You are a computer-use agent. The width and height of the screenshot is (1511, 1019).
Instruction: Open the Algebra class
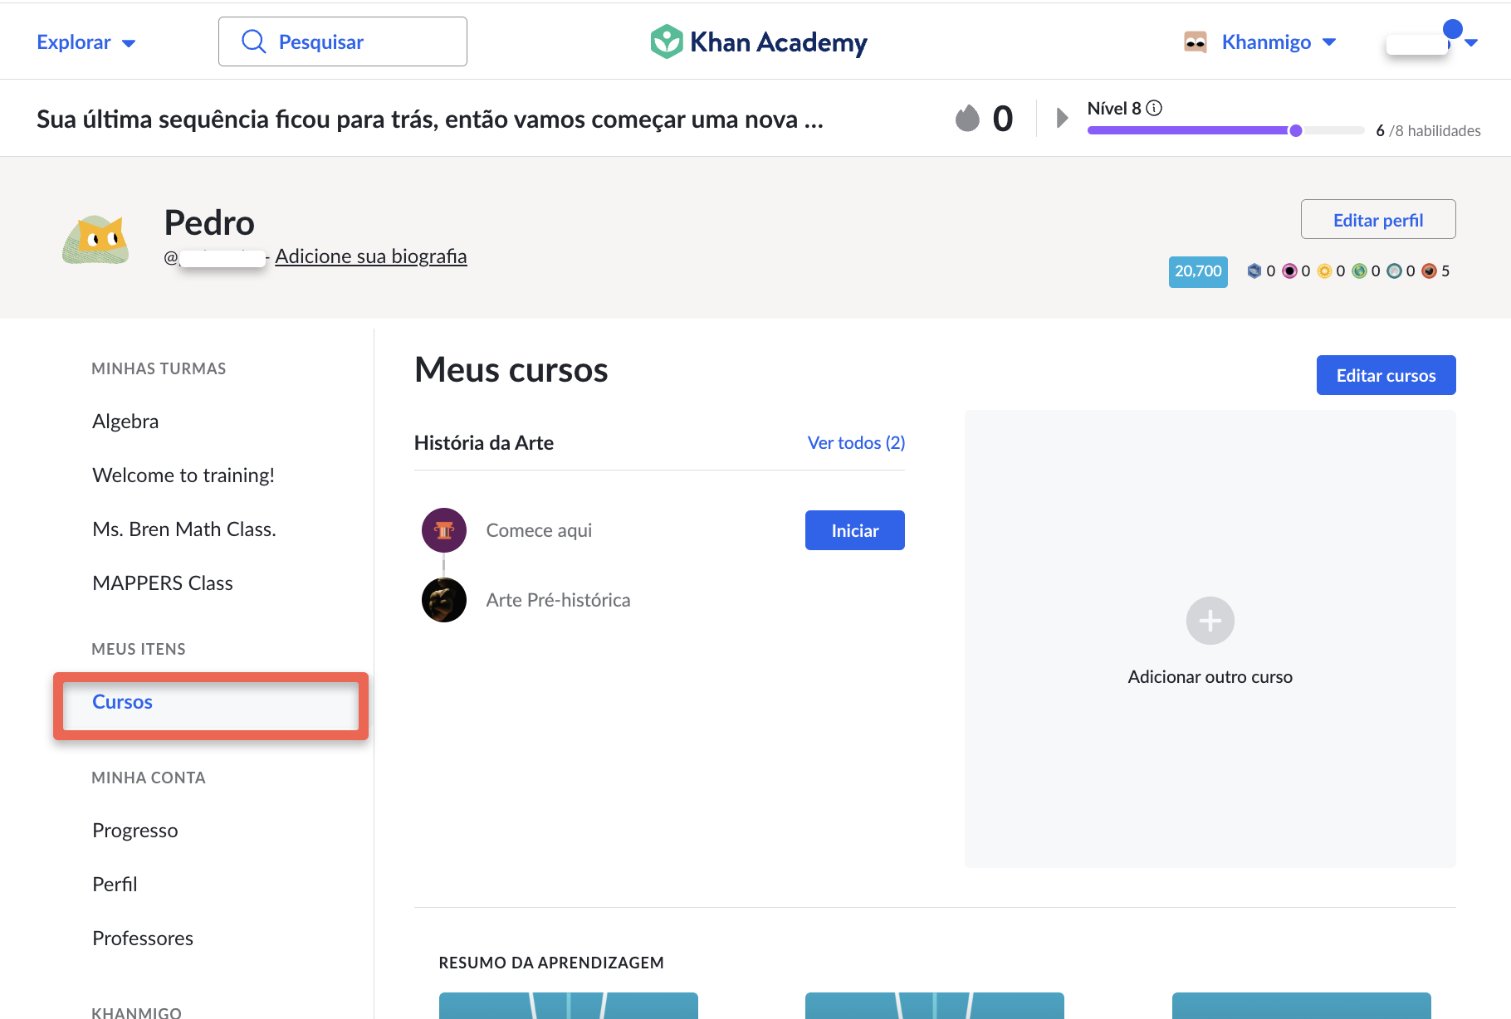click(x=125, y=421)
